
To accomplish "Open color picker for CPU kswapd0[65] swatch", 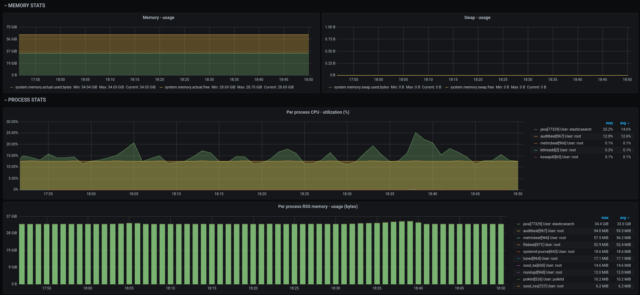I will 536,157.
